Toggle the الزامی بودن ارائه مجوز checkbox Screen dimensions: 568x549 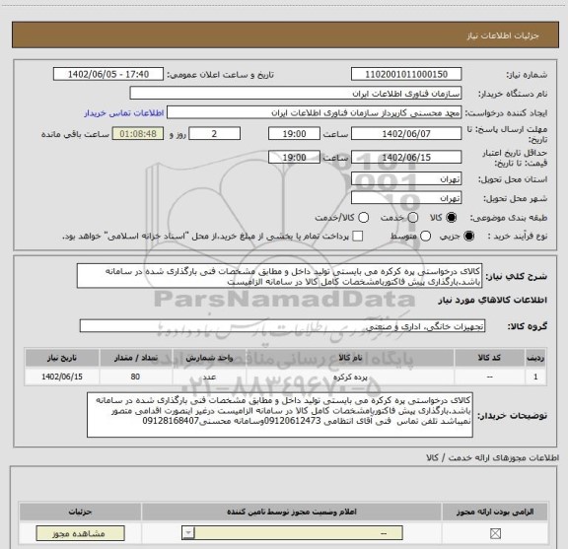click(x=495, y=533)
